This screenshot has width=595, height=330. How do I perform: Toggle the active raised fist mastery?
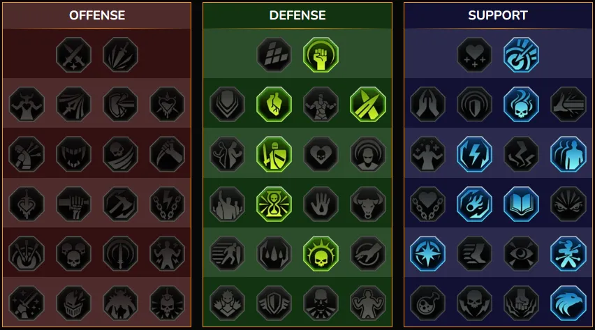321,54
